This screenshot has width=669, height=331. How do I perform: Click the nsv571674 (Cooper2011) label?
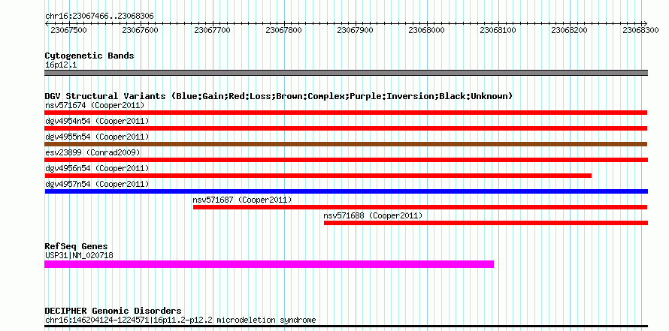(x=95, y=105)
